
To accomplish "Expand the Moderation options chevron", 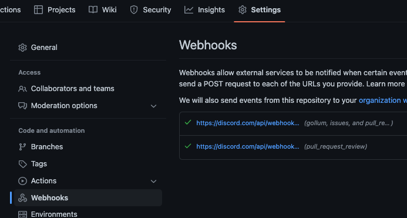I will tap(154, 106).
